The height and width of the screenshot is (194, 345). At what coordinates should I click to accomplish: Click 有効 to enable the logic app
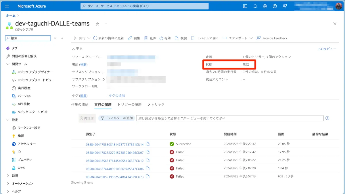point(165,38)
